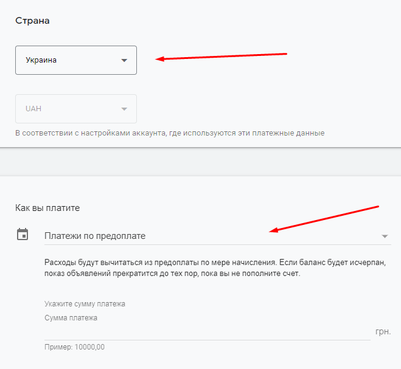Click the UAH currency dropdown arrow

124,109
